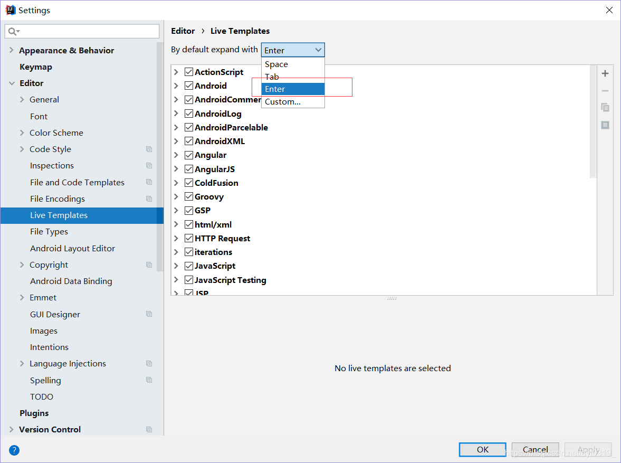This screenshot has width=621, height=463.
Task: Disable the Angular template group
Action: pyautogui.click(x=189, y=155)
